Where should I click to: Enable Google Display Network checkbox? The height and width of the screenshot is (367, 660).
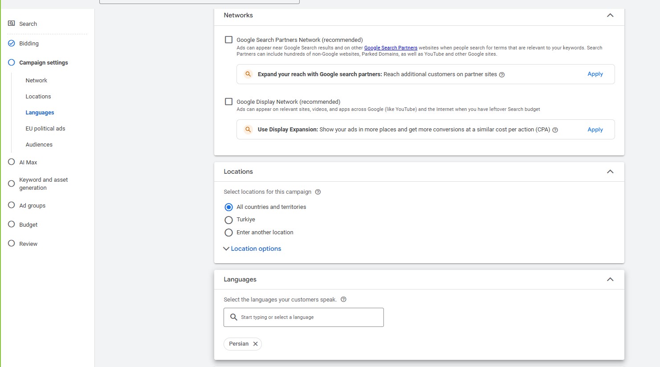229,102
